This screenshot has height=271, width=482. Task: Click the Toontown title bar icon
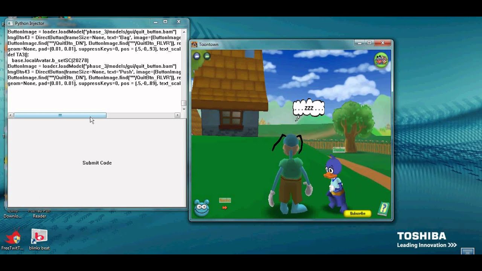tap(194, 44)
